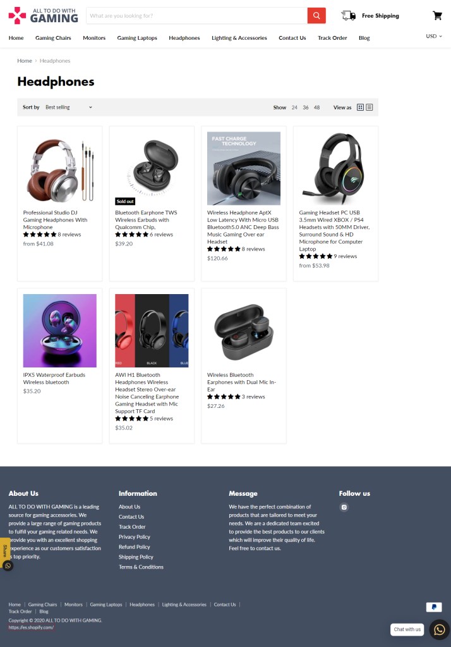Click the PayPal payment icon
This screenshot has width=451, height=647.
pos(434,607)
